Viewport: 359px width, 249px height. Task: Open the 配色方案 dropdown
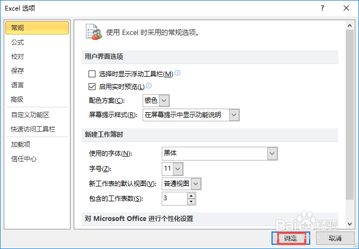164,101
